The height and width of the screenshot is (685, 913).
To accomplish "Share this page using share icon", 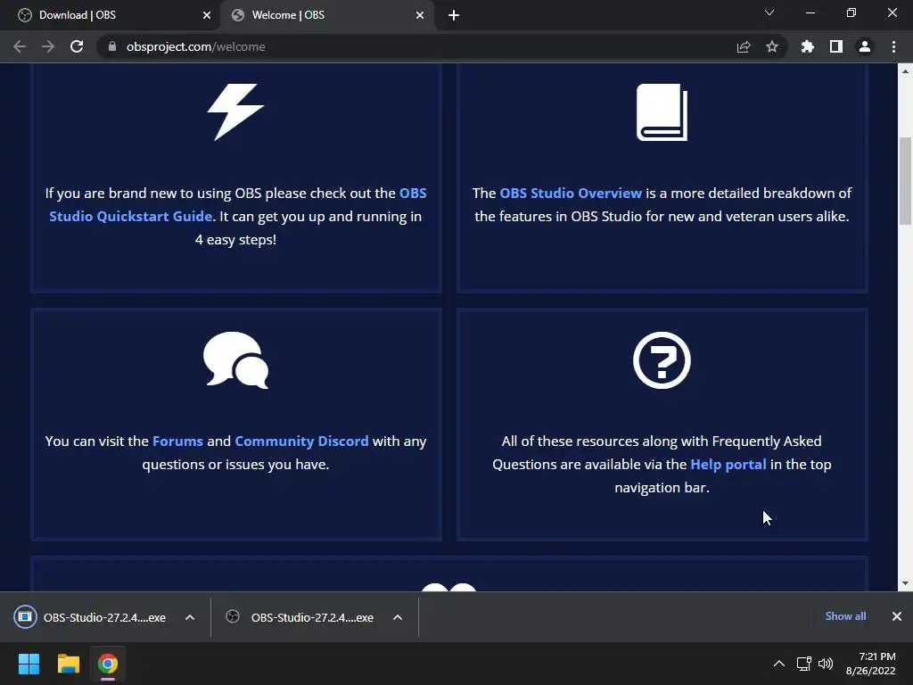I will (x=744, y=46).
